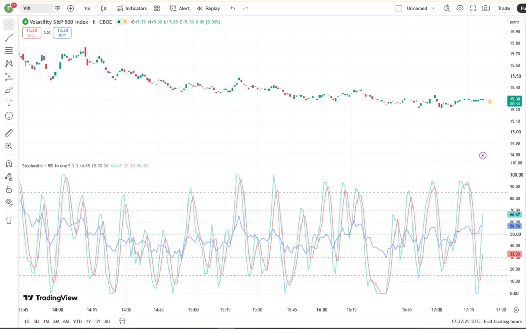Click the 56.76 RSI value label
Screen dimensions: 526x329
(515, 226)
